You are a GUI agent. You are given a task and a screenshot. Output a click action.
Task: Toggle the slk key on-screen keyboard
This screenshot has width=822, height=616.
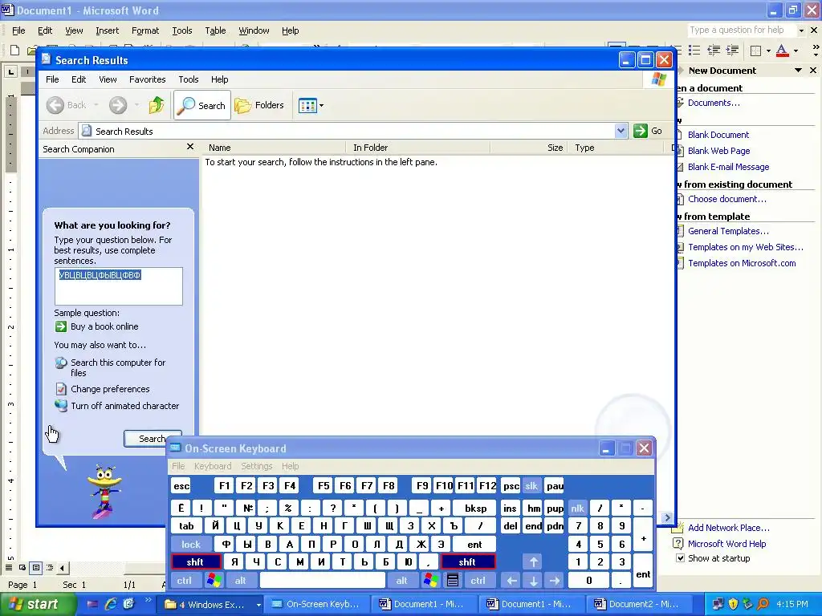tap(531, 486)
